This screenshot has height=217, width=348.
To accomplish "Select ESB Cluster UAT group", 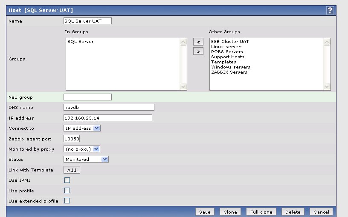I will tap(230, 41).
